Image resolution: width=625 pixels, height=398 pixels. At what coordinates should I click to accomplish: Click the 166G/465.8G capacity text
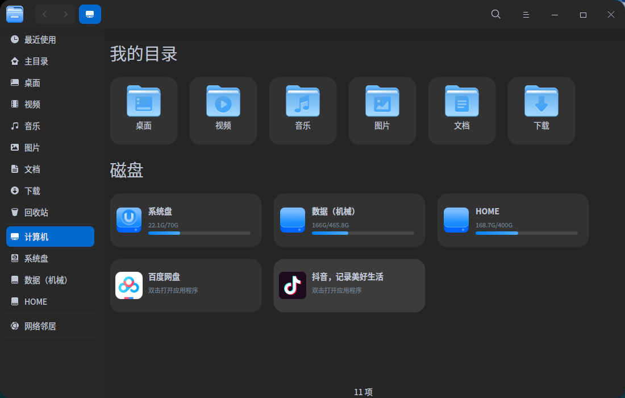point(330,225)
